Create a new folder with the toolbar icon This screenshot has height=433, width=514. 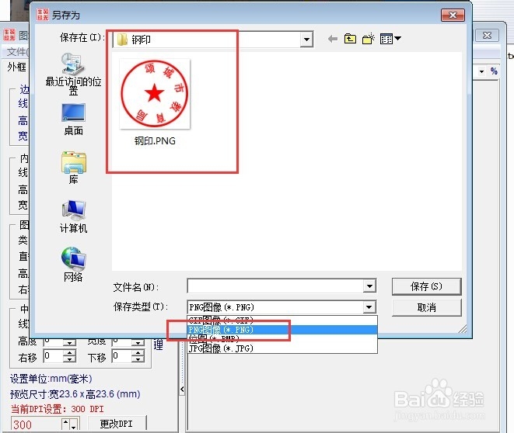pos(369,39)
